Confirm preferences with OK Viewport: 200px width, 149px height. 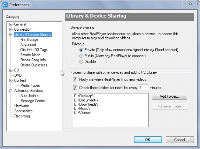tap(148, 140)
